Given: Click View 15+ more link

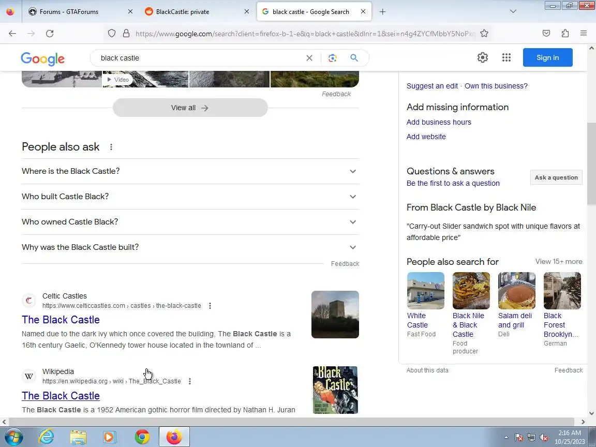Looking at the screenshot, I should tap(559, 261).
